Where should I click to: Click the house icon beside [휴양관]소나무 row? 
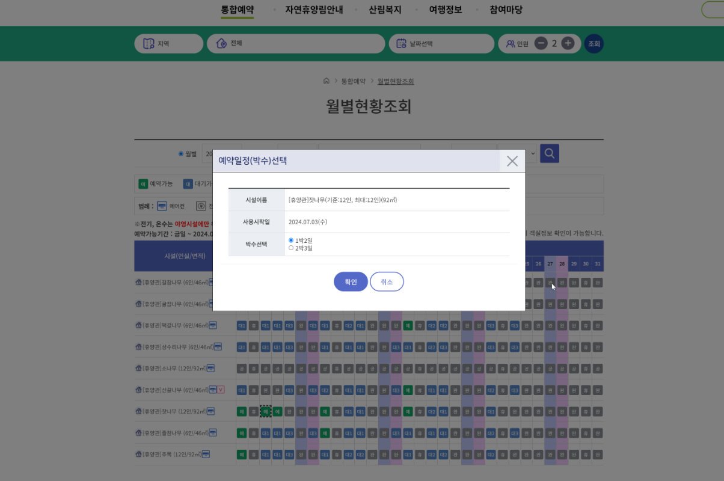pos(139,368)
